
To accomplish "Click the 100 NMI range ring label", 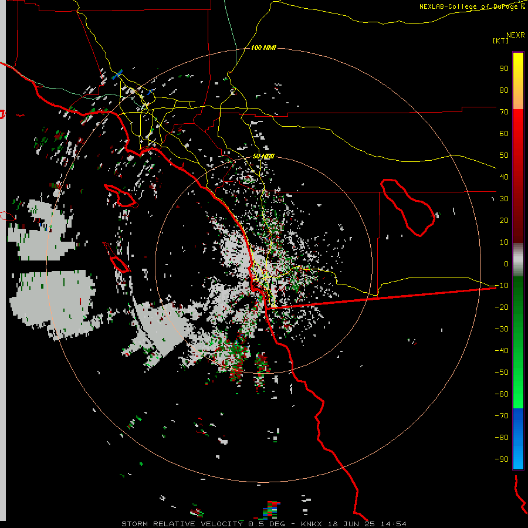I will (x=263, y=48).
